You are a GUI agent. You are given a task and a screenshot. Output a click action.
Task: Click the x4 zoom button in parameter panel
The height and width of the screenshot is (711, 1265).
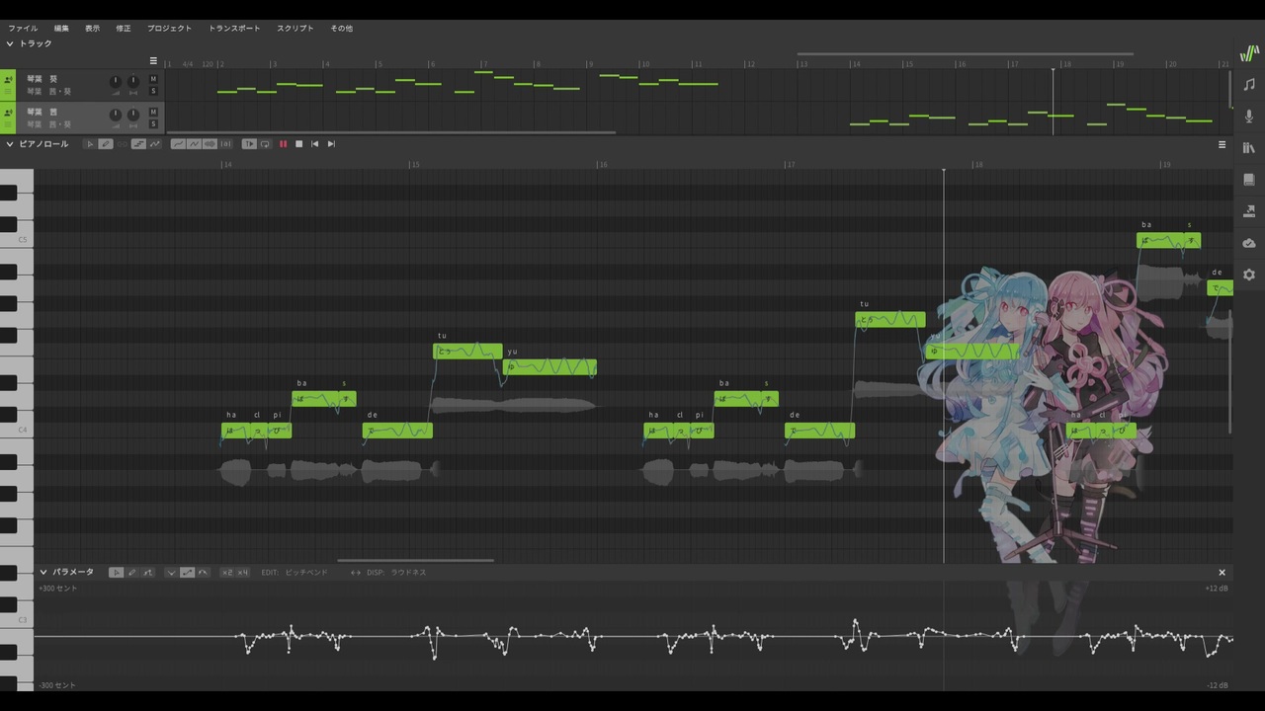(242, 573)
